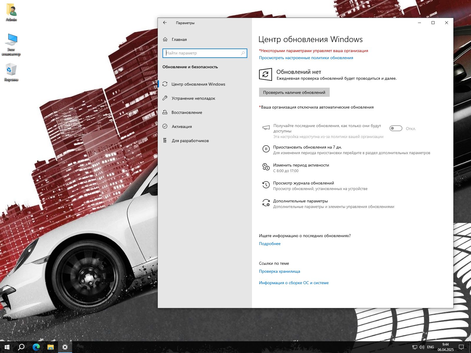Toggle the latest updates switch (Откл.)
Viewport: 471px width, 353px height.
coord(396,129)
